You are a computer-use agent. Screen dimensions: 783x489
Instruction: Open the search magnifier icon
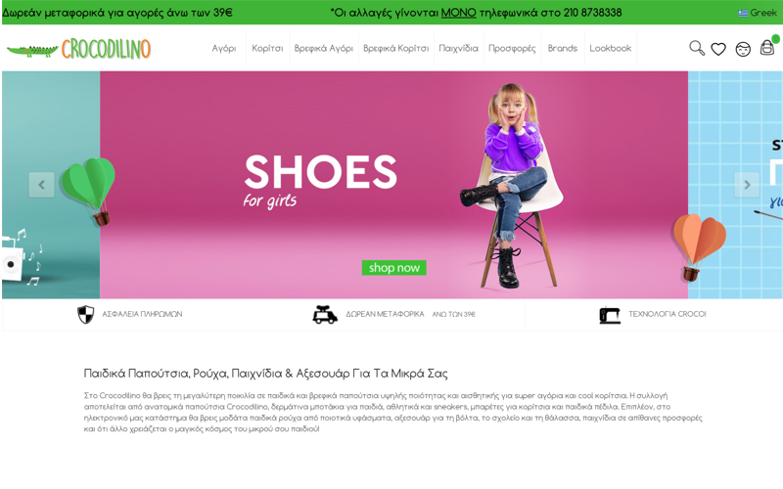coord(697,48)
